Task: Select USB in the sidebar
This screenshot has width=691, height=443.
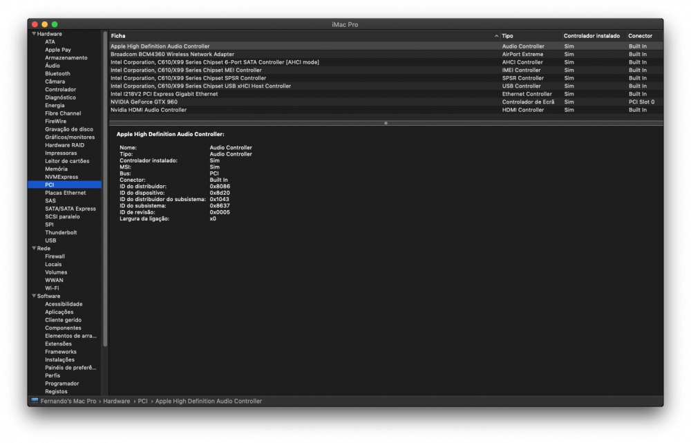Action: (x=50, y=241)
